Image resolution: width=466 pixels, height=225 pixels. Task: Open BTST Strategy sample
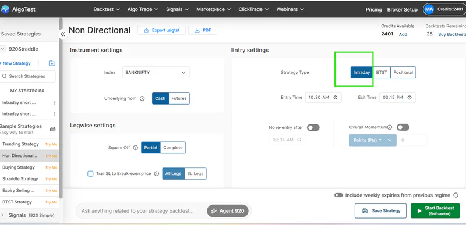click(x=17, y=202)
